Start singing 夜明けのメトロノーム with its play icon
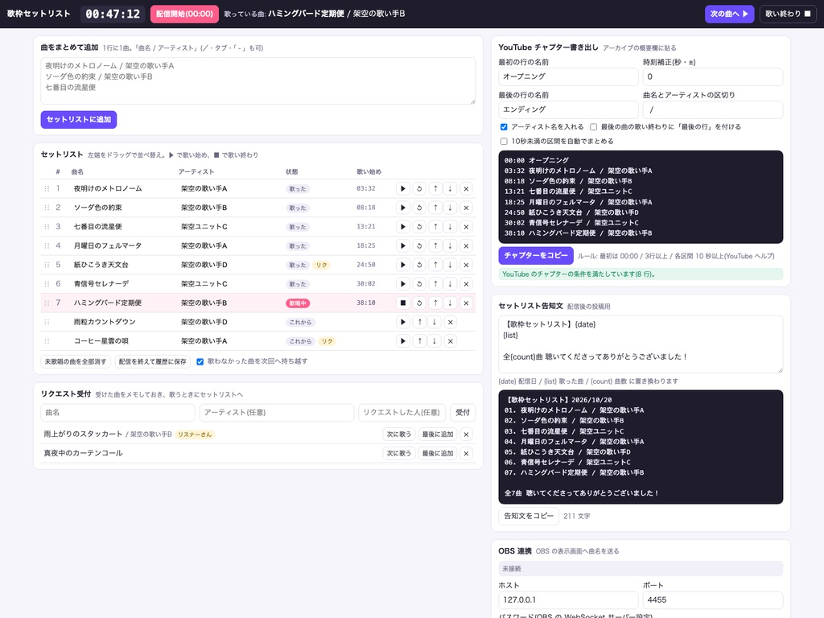Image resolution: width=824 pixels, height=618 pixels. 403,188
